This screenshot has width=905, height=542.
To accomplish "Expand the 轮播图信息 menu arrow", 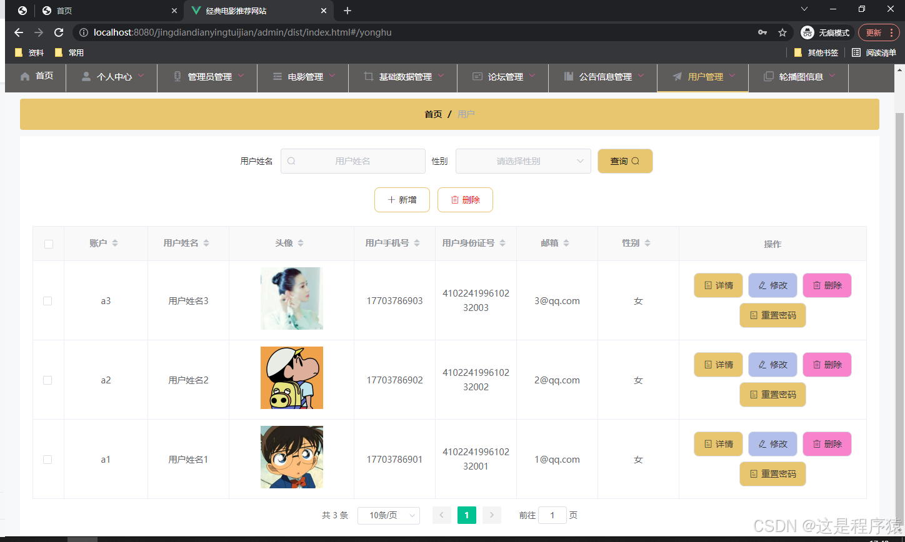I will pos(832,76).
